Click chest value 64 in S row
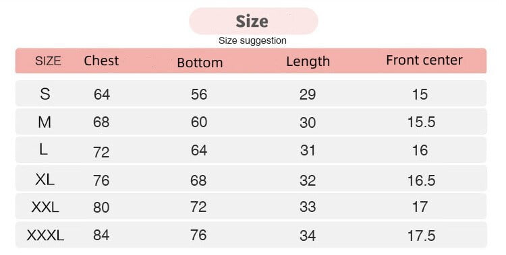 (x=102, y=94)
